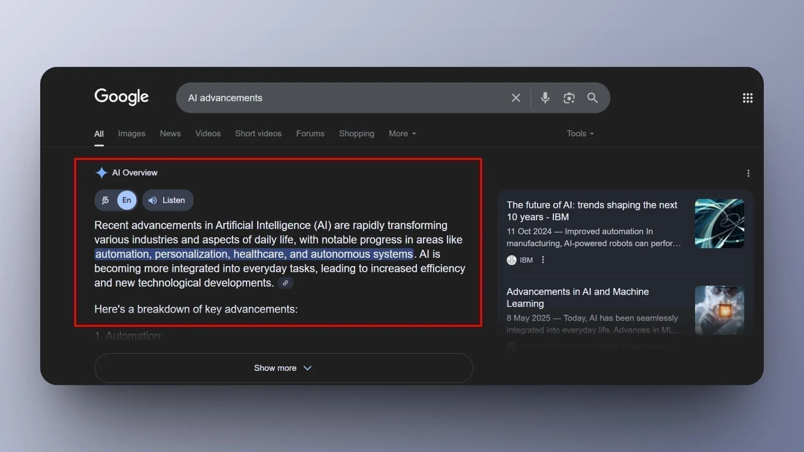The image size is (804, 452).
Task: Click the 8 May 2025 snippet text
Action: 595,324
